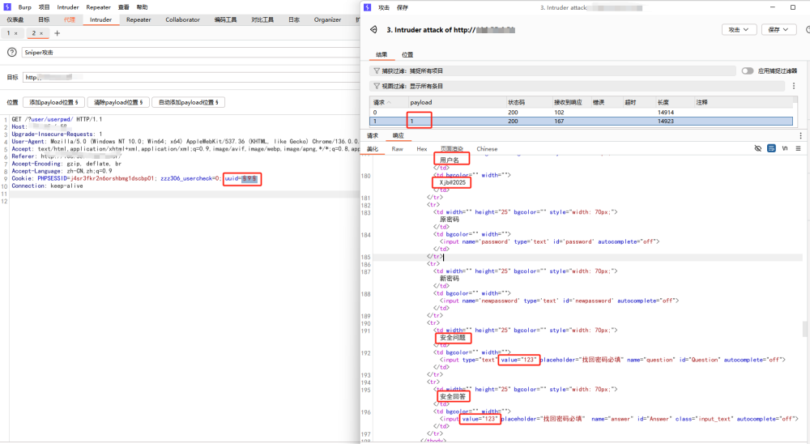
Task: Click the Intruder attack icon beside the title
Action: [x=373, y=29]
